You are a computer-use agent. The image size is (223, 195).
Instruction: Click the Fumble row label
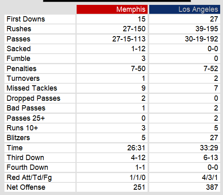click(x=19, y=58)
